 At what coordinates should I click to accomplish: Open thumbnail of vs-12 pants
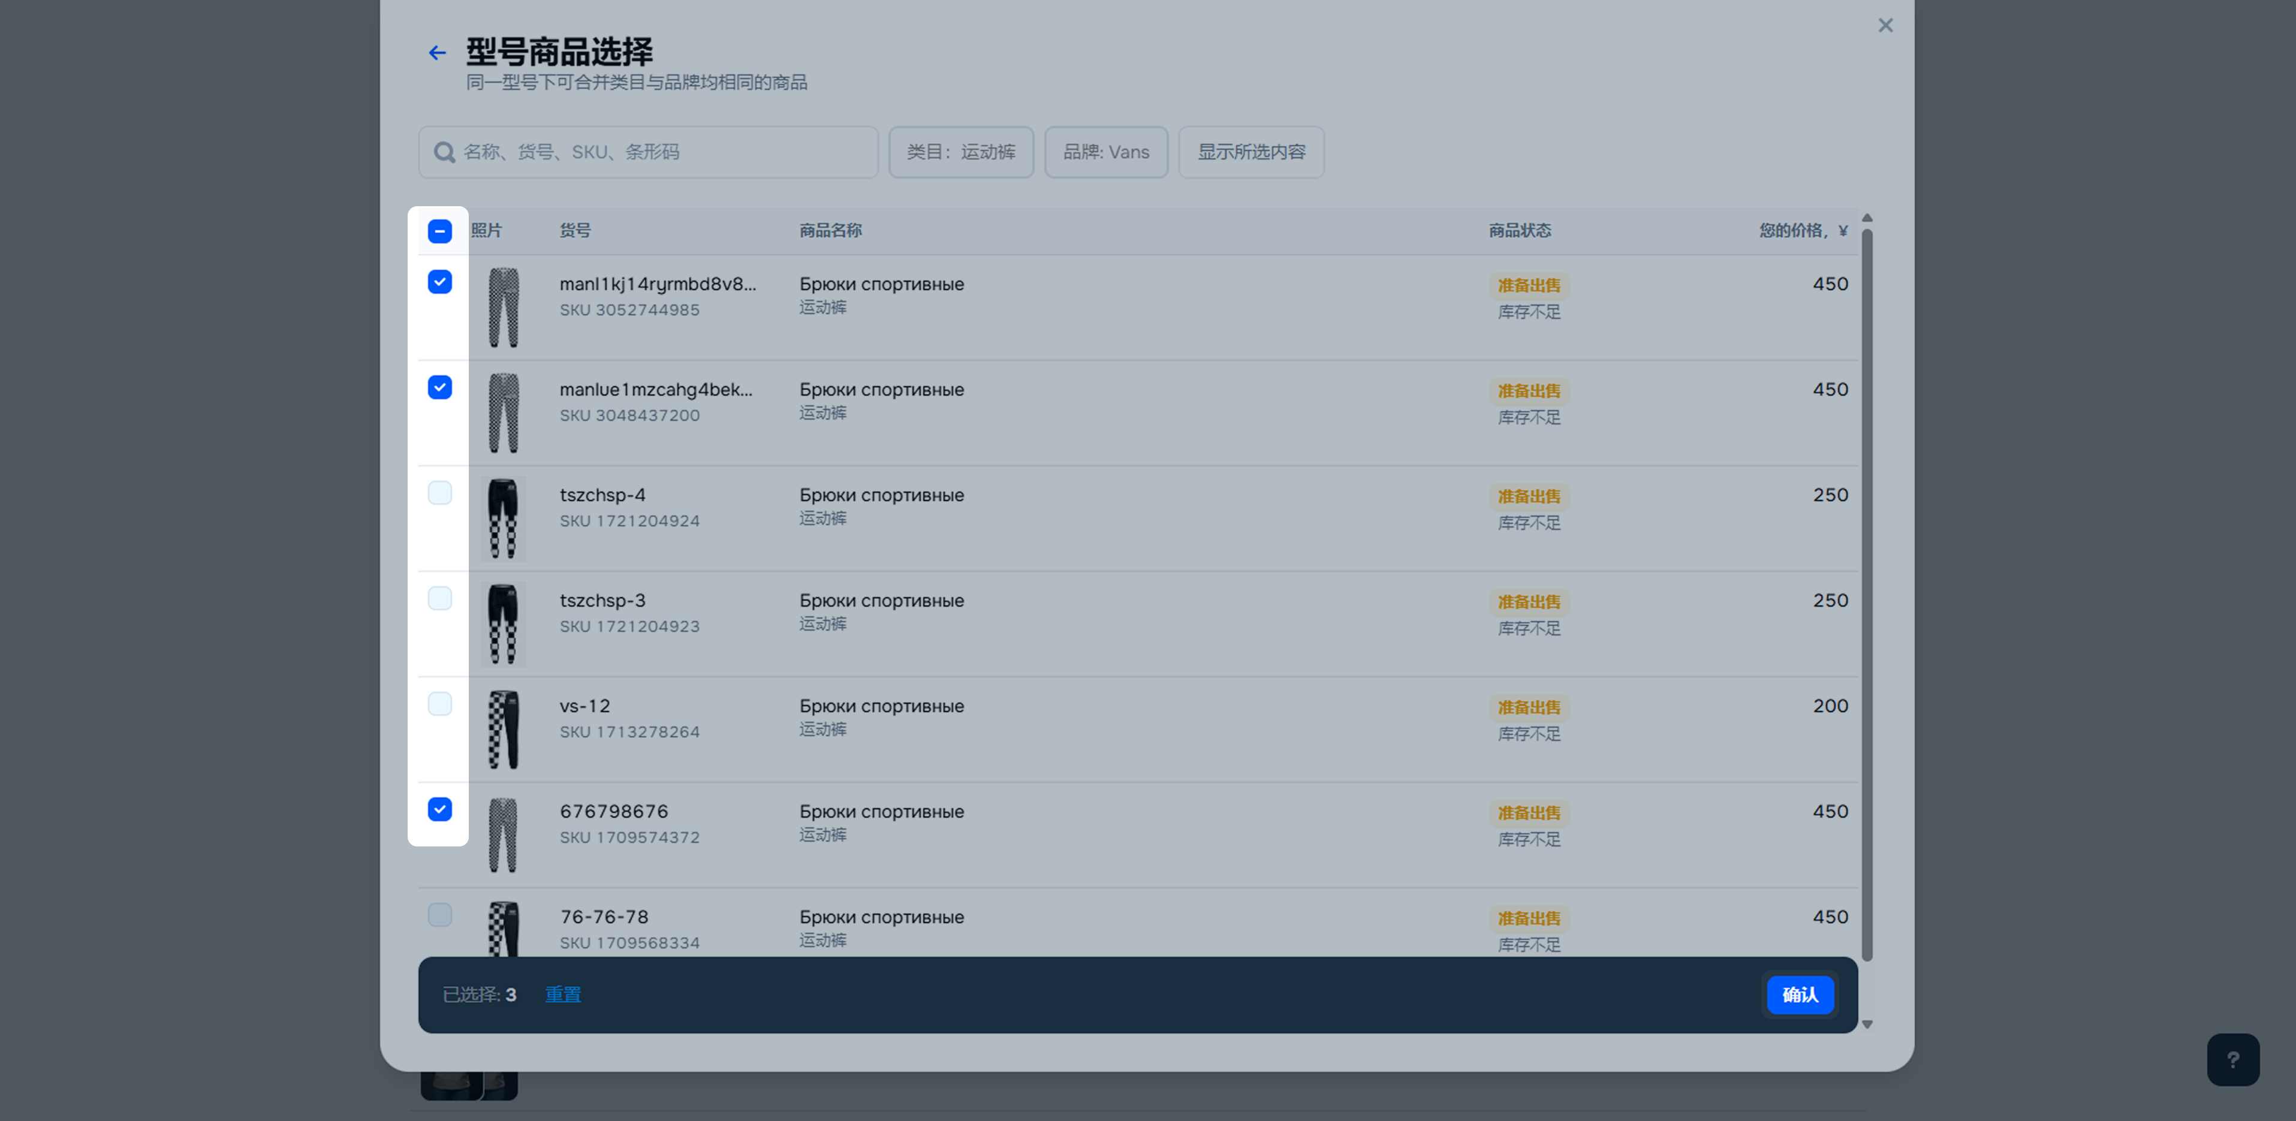503,729
